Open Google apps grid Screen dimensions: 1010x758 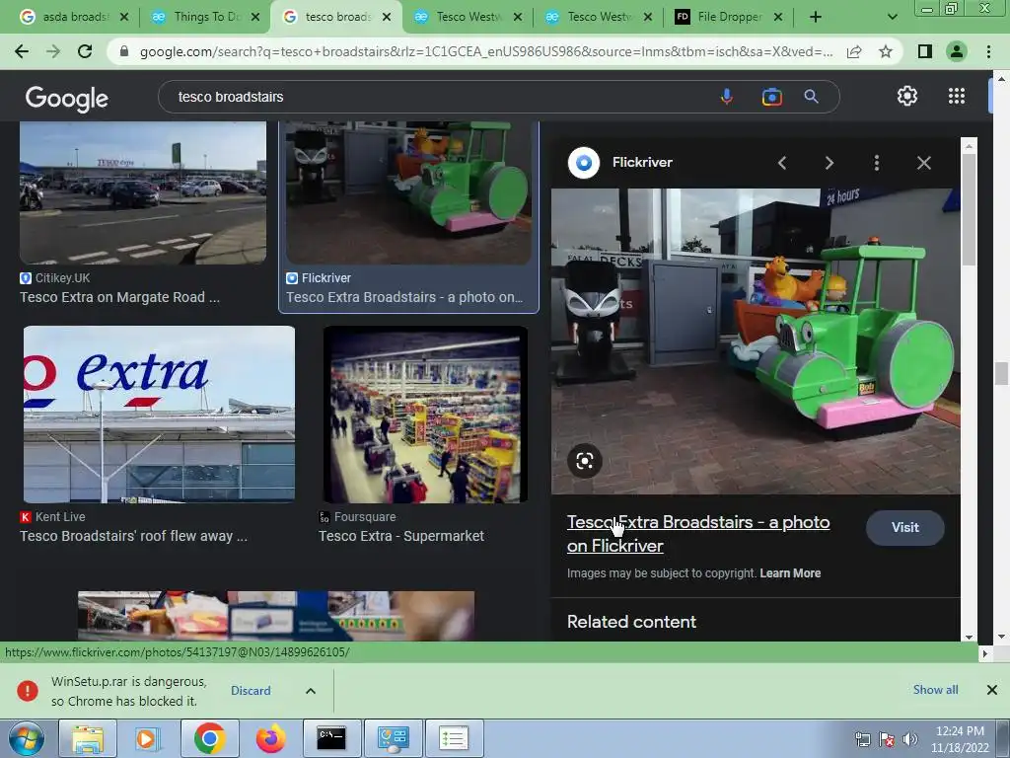957,96
